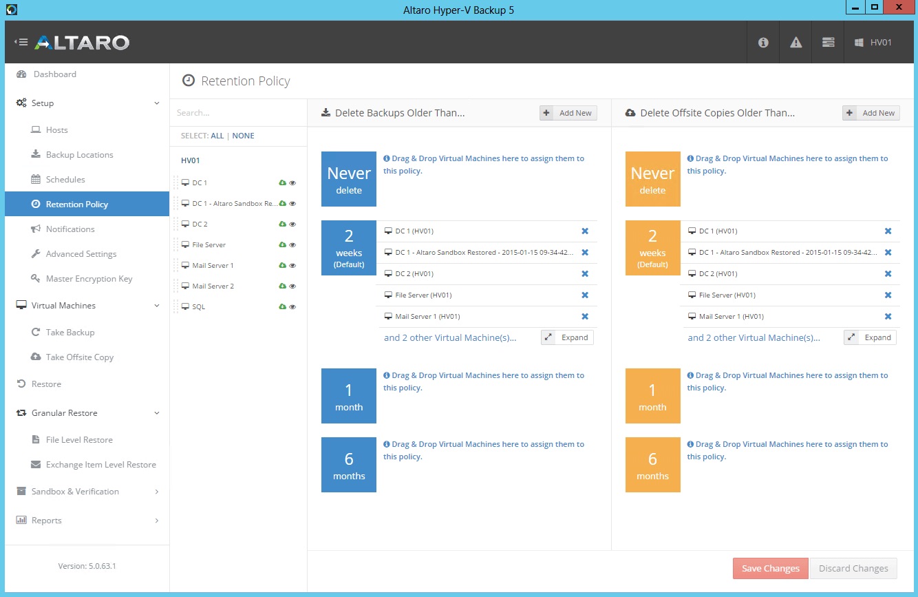Open the server list icon in header
This screenshot has height=597, width=918.
(x=829, y=42)
